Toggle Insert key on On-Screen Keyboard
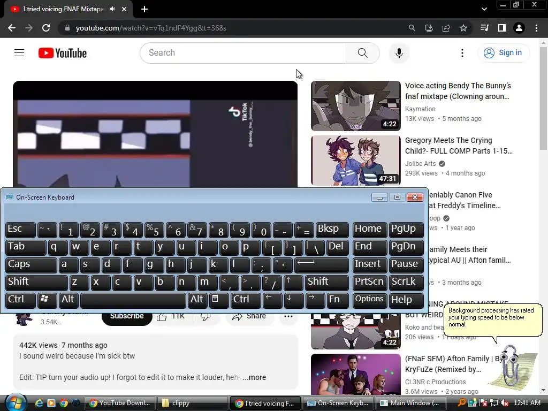This screenshot has width=548, height=411. pyautogui.click(x=370, y=264)
